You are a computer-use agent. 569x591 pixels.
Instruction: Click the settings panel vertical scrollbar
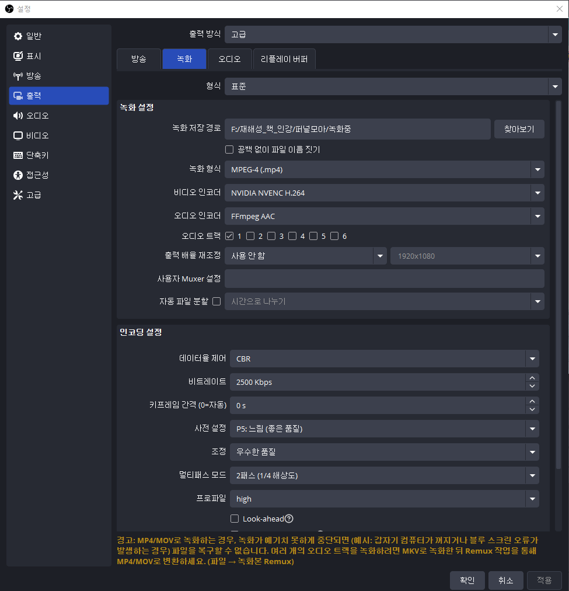pos(558,286)
